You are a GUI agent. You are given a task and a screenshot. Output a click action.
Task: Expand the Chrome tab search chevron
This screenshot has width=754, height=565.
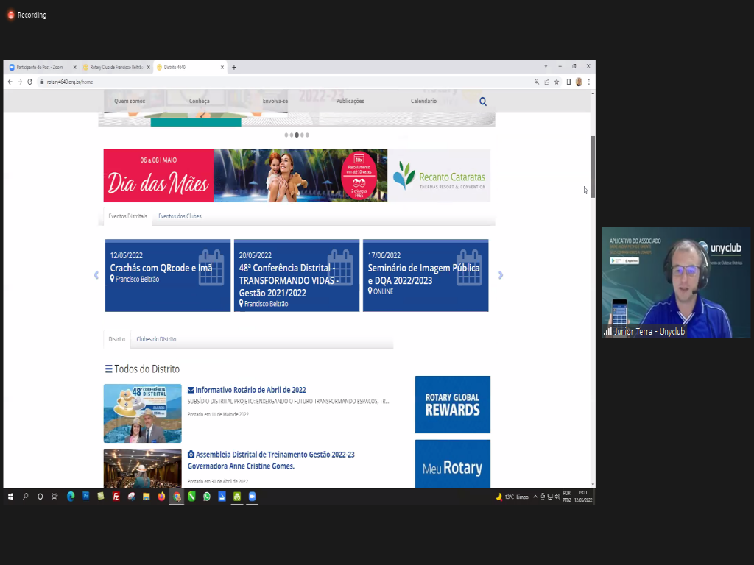(546, 66)
